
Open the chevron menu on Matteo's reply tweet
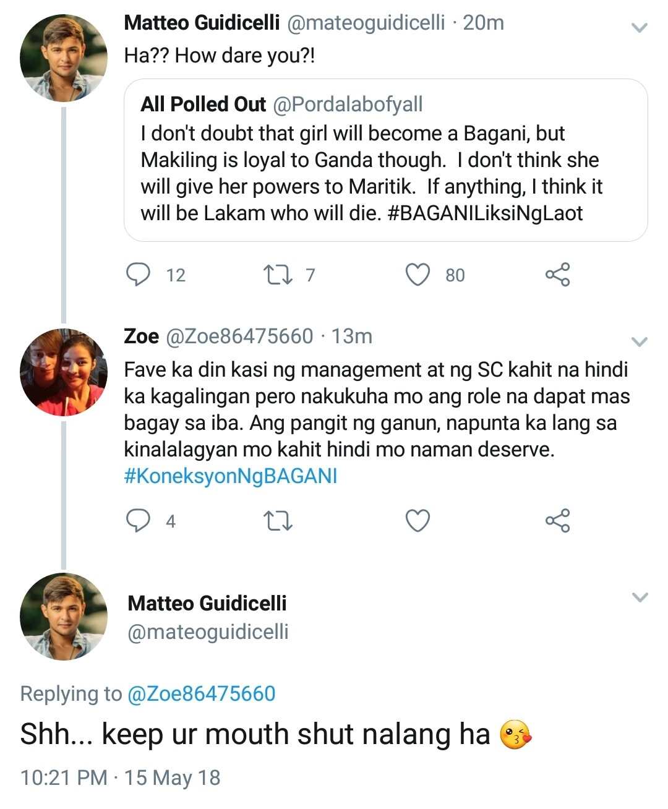[x=640, y=597]
